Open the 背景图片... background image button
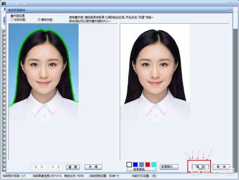This screenshot has height=180, width=239. 169,167
